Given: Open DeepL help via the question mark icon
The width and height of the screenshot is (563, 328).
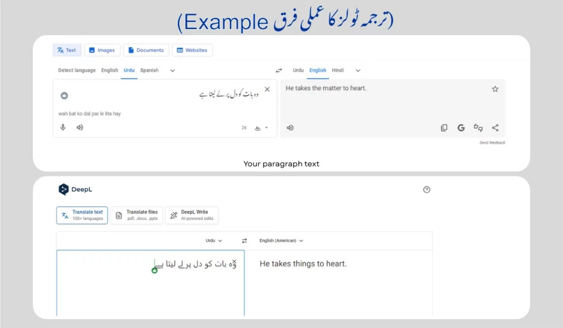Looking at the screenshot, I should [427, 190].
